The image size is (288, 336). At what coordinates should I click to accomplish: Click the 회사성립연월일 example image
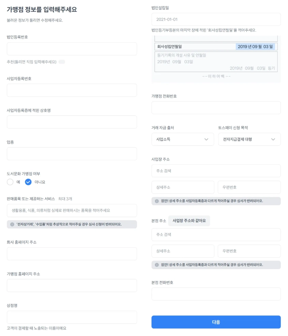pos(216,59)
